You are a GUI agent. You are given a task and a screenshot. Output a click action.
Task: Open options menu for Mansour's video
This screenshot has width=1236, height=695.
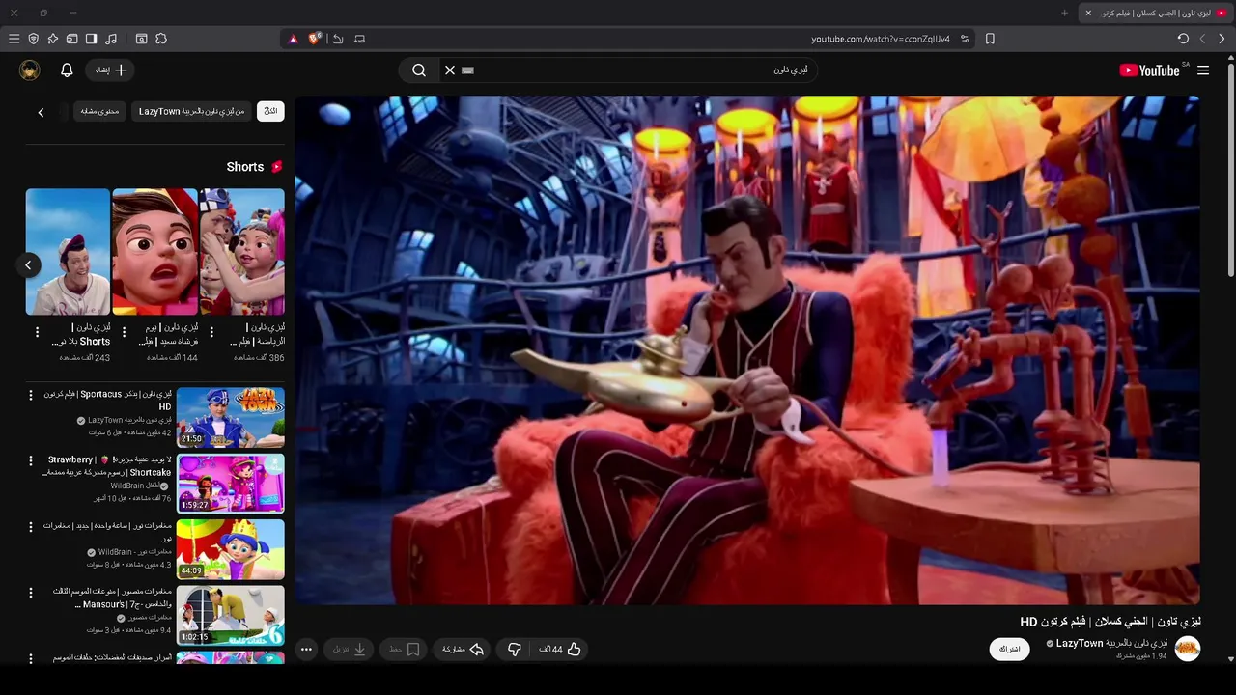[x=31, y=593]
